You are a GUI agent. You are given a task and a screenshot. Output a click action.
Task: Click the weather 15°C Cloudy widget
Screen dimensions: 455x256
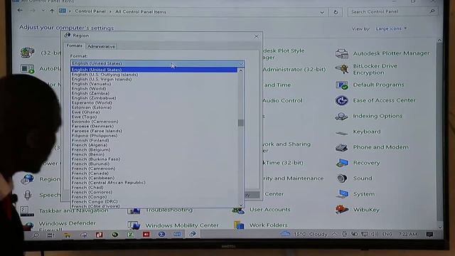[304, 234]
